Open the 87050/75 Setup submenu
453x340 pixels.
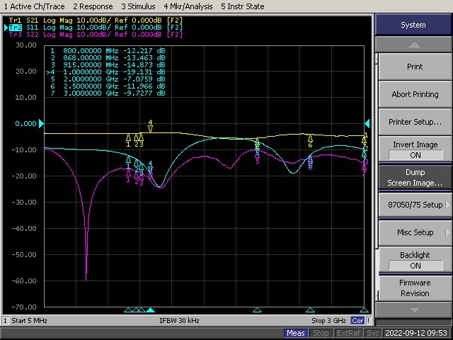tap(414, 205)
